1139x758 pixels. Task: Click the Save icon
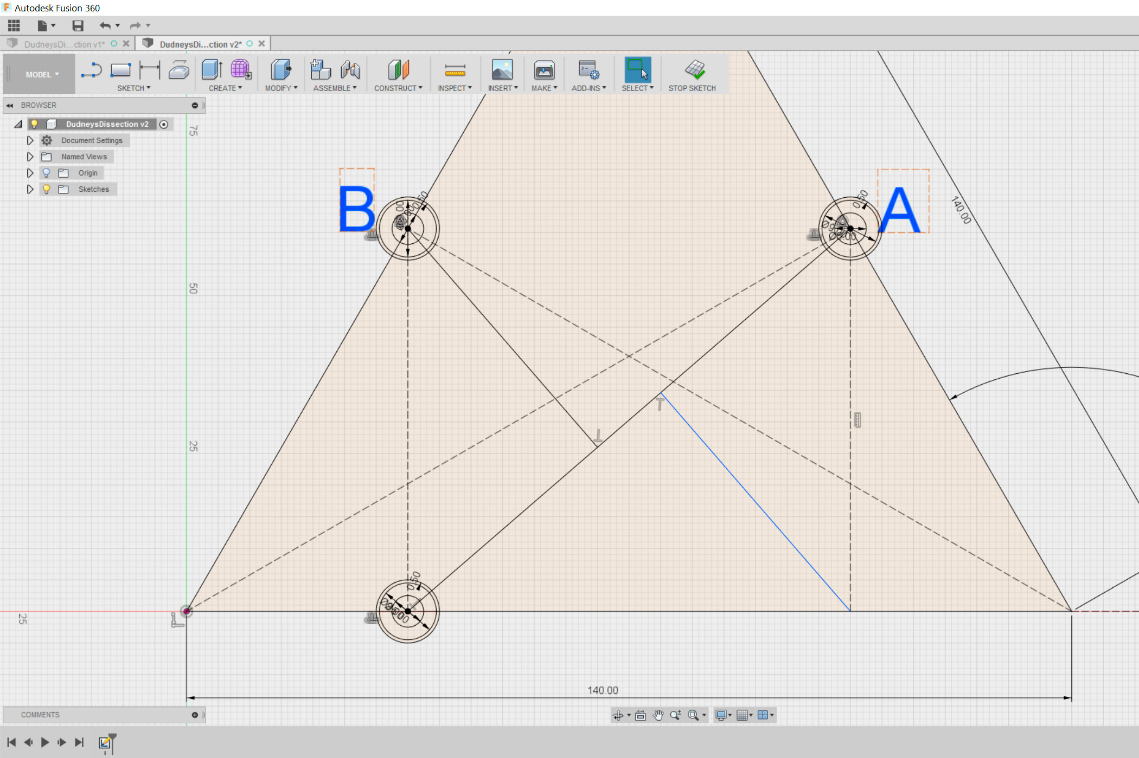click(x=78, y=25)
